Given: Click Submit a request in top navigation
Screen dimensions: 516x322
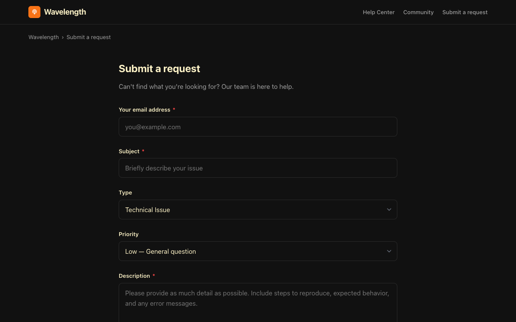Looking at the screenshot, I should point(465,12).
